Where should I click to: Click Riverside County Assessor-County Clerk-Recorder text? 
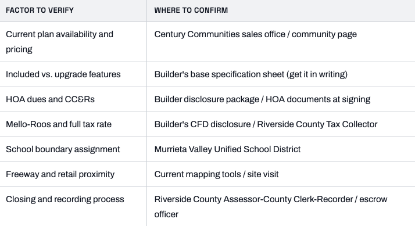253,199
